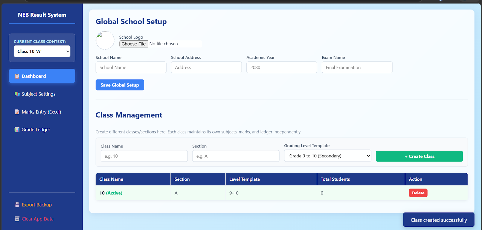Image resolution: width=482 pixels, height=230 pixels.
Task: Navigate to Grade Ledger
Action: pos(42,130)
